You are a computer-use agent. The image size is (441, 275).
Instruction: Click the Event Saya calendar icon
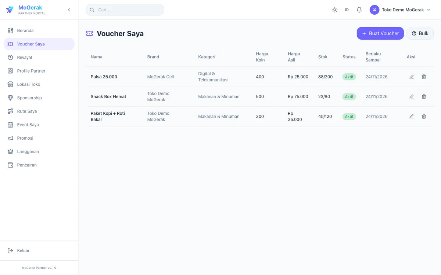point(10,125)
